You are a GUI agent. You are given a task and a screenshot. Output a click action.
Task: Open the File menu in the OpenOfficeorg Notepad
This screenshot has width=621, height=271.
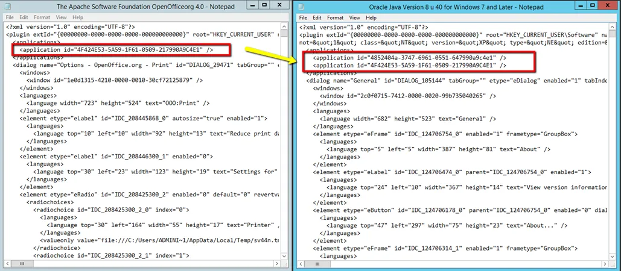10,17
